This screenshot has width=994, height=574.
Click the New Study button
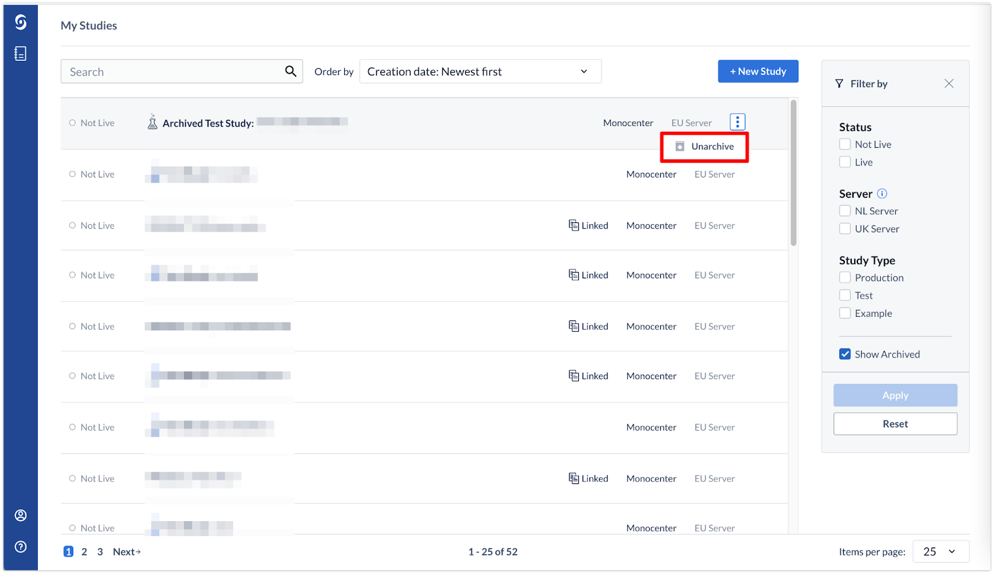[x=758, y=71]
